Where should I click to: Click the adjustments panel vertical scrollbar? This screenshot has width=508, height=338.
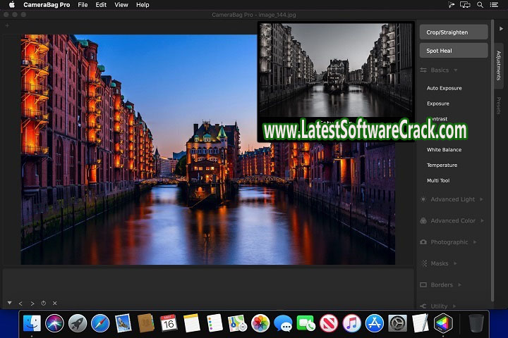[492, 161]
